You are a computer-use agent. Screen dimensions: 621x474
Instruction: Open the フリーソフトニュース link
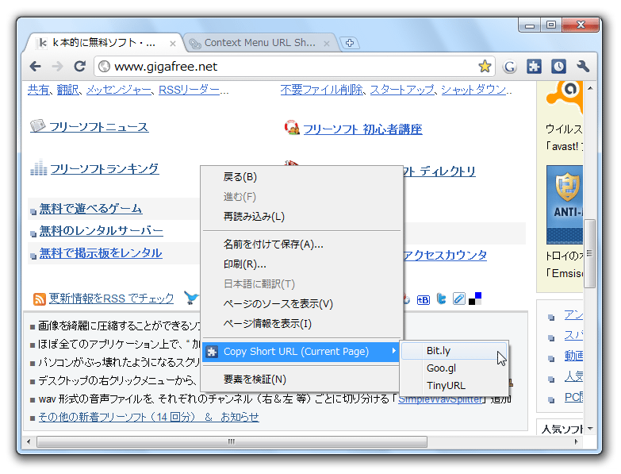click(x=98, y=127)
